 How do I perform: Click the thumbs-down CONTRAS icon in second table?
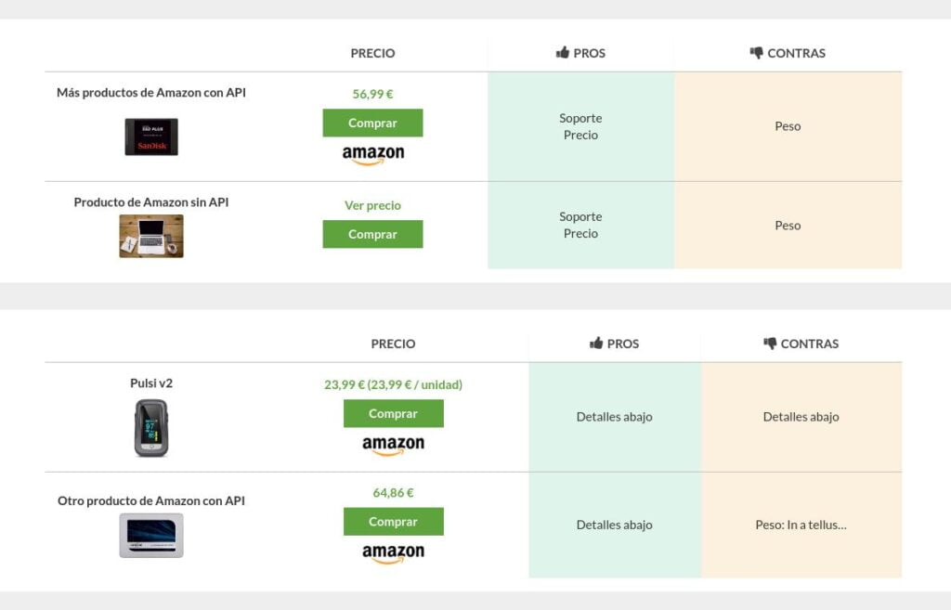click(x=770, y=344)
